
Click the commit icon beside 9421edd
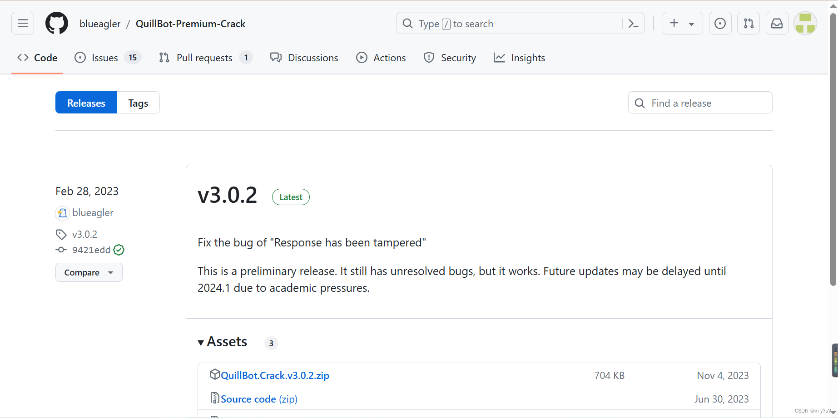tap(61, 250)
